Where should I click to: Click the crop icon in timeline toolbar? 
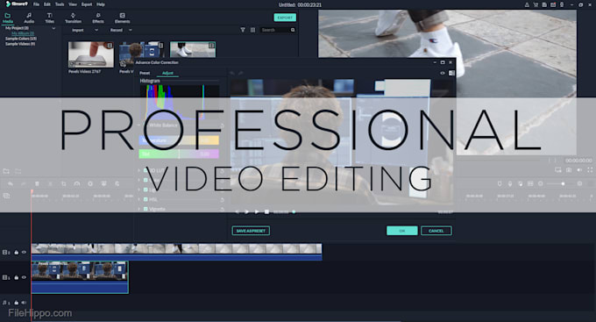(63, 183)
